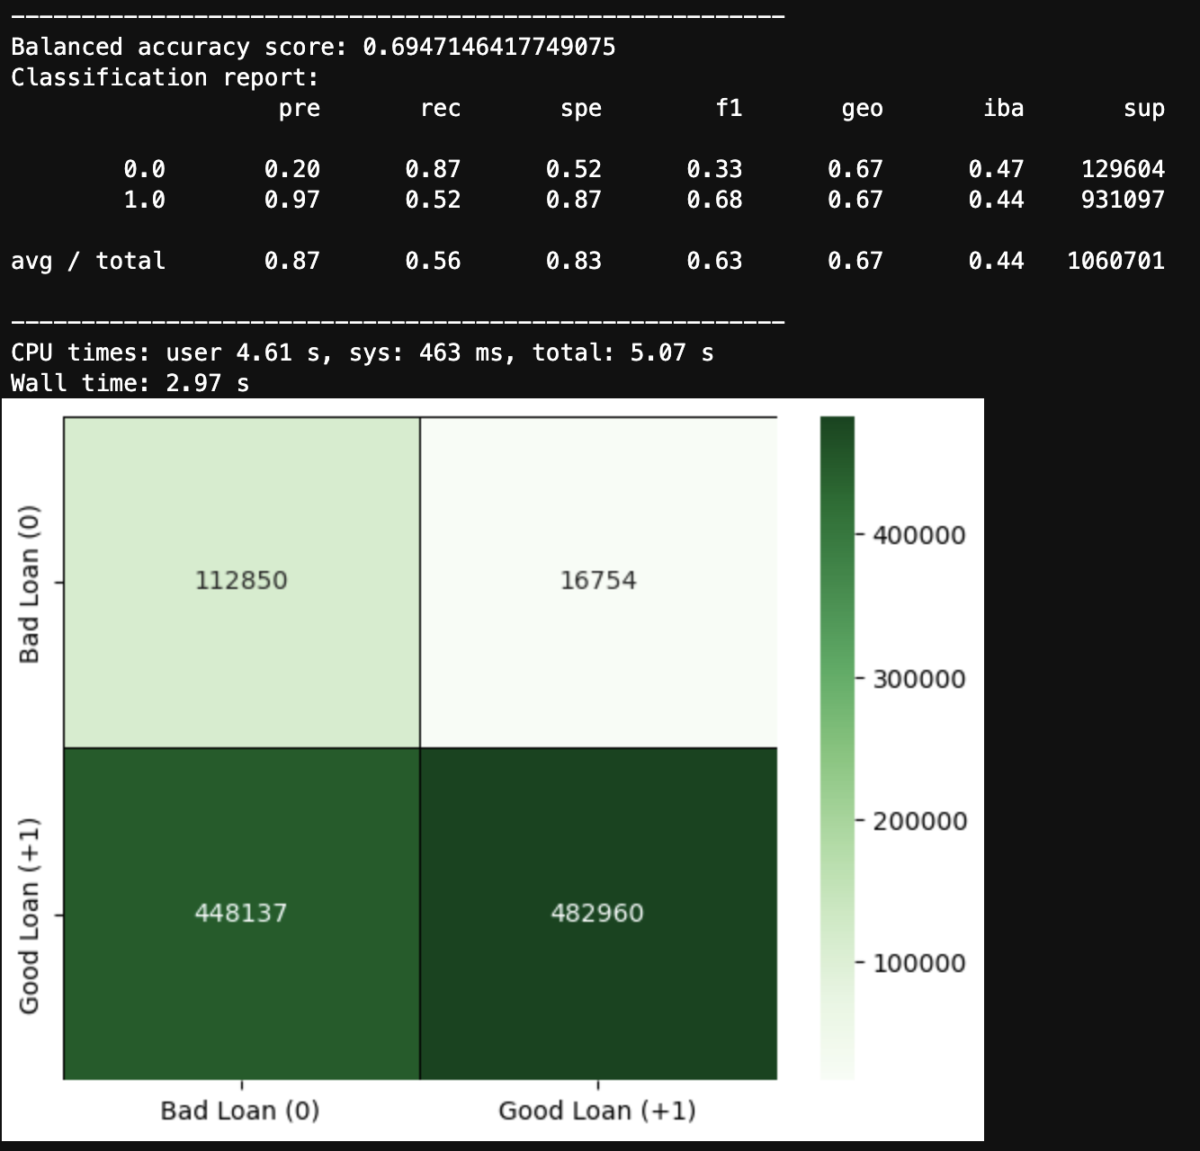Click average precision 0.87 in avg / total row
Viewport: 1200px width, 1151px height.
[291, 261]
